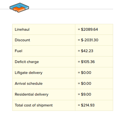Viewport: 115px width, 113px height.
Task: Click the Deficit charge amount $105.36
Action: 86,62
